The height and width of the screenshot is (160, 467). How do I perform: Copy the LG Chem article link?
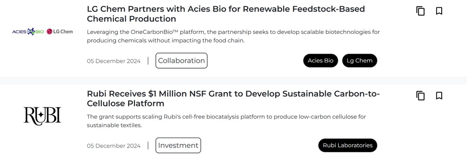coord(420,11)
